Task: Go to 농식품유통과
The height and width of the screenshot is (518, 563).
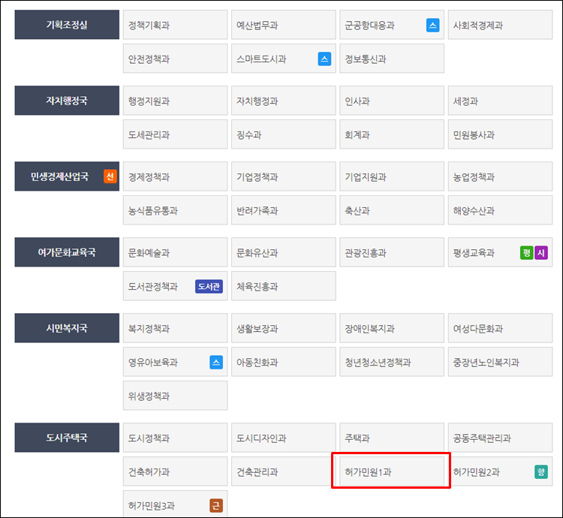Action: 175,210
